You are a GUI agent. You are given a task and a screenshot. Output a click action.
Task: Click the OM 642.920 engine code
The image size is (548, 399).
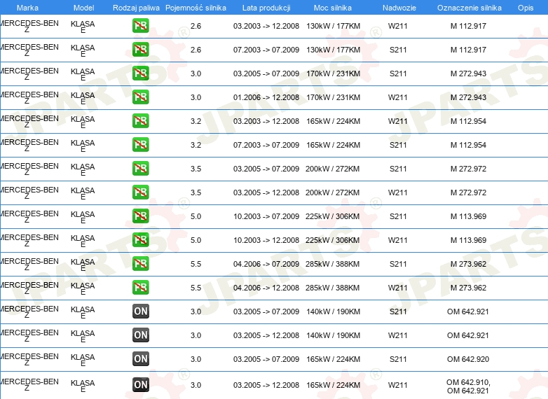(x=468, y=359)
